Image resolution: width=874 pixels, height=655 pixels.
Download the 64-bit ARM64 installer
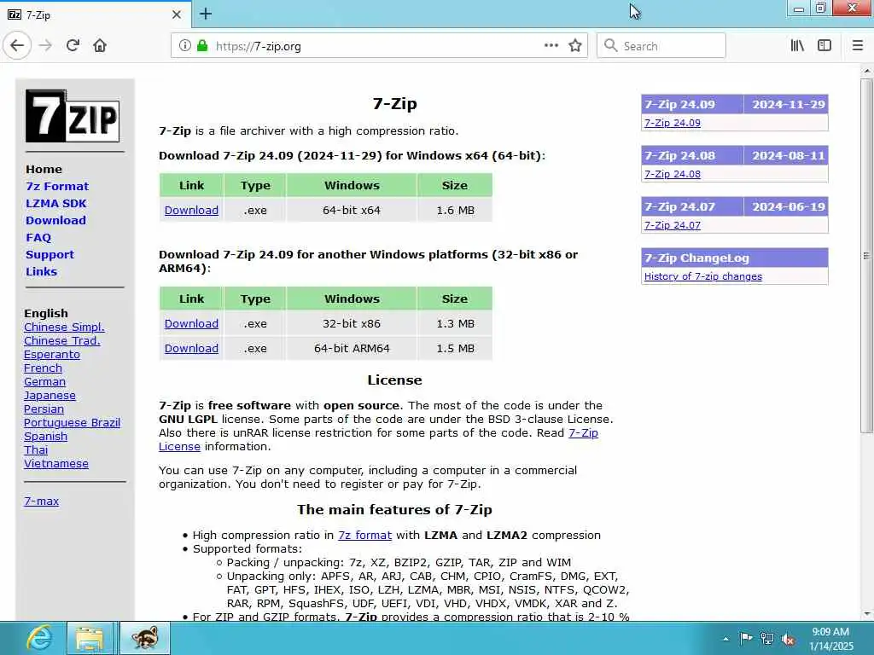pos(191,349)
